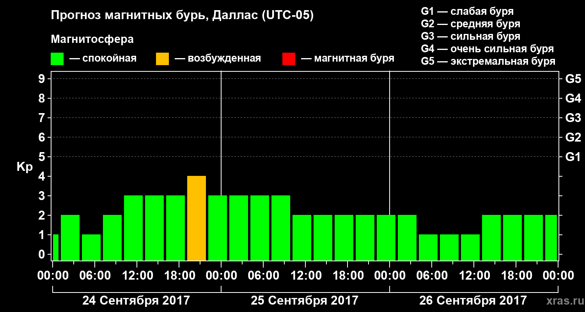Click the G1 — слабая буря legend line
The height and width of the screenshot is (312, 585).
point(467,11)
